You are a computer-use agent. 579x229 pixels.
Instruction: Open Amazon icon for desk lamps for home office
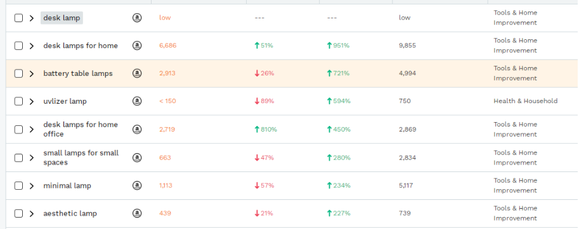click(137, 129)
